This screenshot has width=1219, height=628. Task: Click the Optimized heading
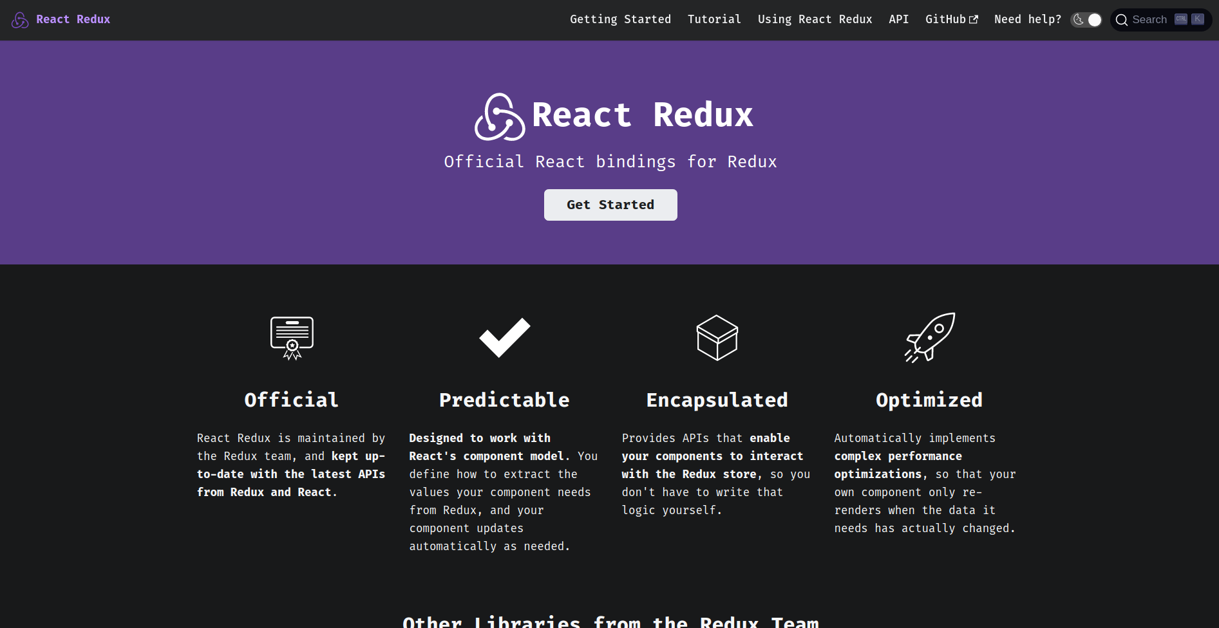tap(929, 400)
